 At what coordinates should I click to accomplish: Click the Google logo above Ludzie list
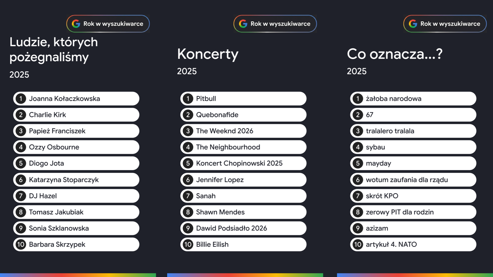tap(76, 24)
